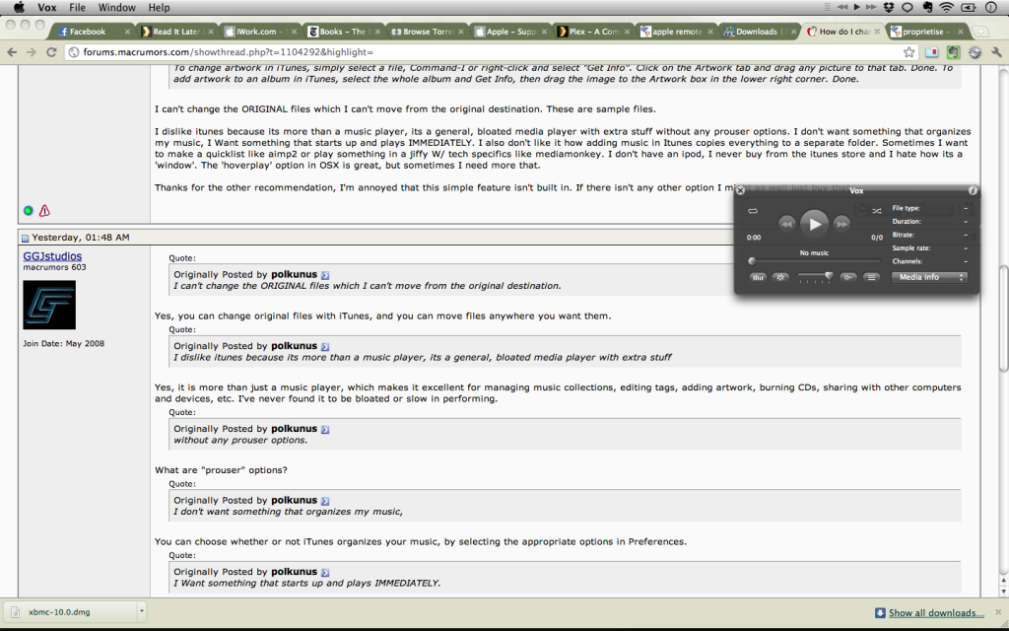Click the post icon beside 'Yesterday, 01:48 AM'
Viewport: 1009px width, 631px height.
25,238
